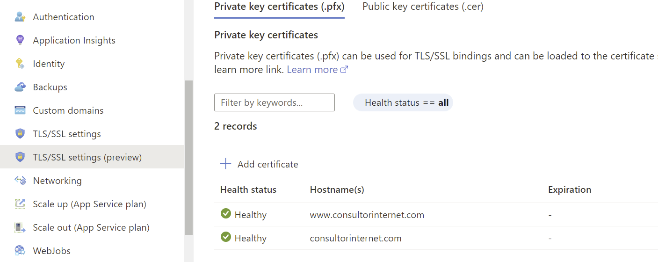
Task: Click the Scale up icon
Action: [20, 204]
